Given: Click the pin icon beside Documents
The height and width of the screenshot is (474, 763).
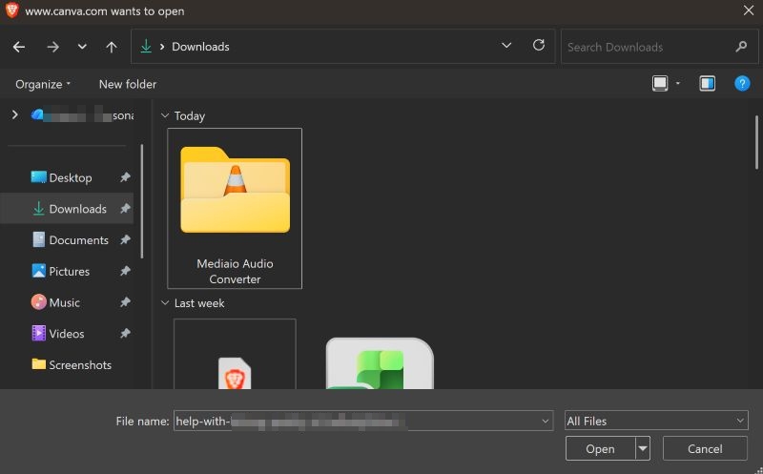Looking at the screenshot, I should 125,239.
